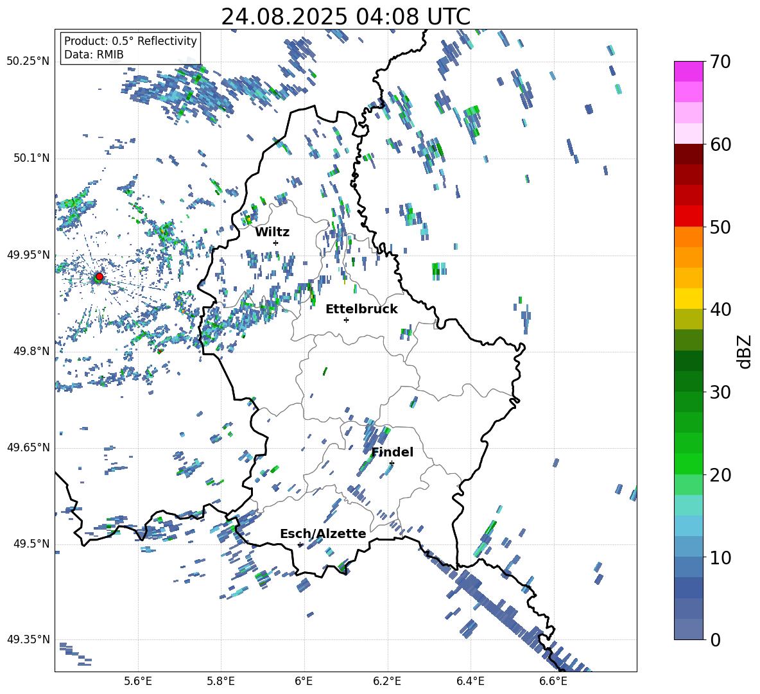This screenshot has width=760, height=694.
Task: Click the 30 colorbar tick label
Action: (720, 392)
